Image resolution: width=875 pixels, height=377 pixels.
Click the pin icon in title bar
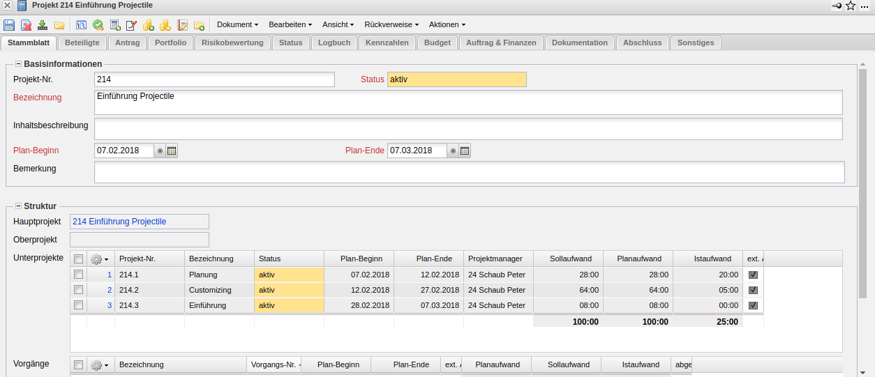point(837,6)
